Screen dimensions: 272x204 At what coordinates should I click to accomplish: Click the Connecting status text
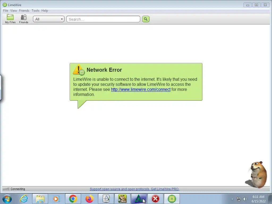(18, 189)
